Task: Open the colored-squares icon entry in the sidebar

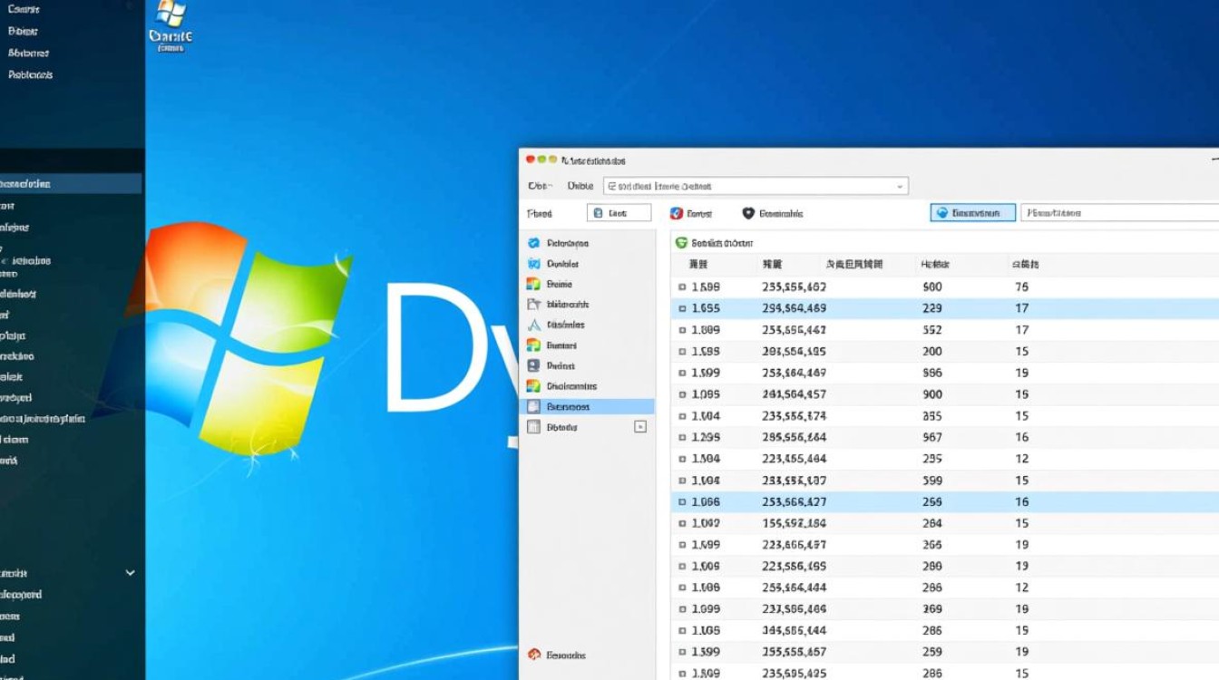Action: pyautogui.click(x=534, y=386)
